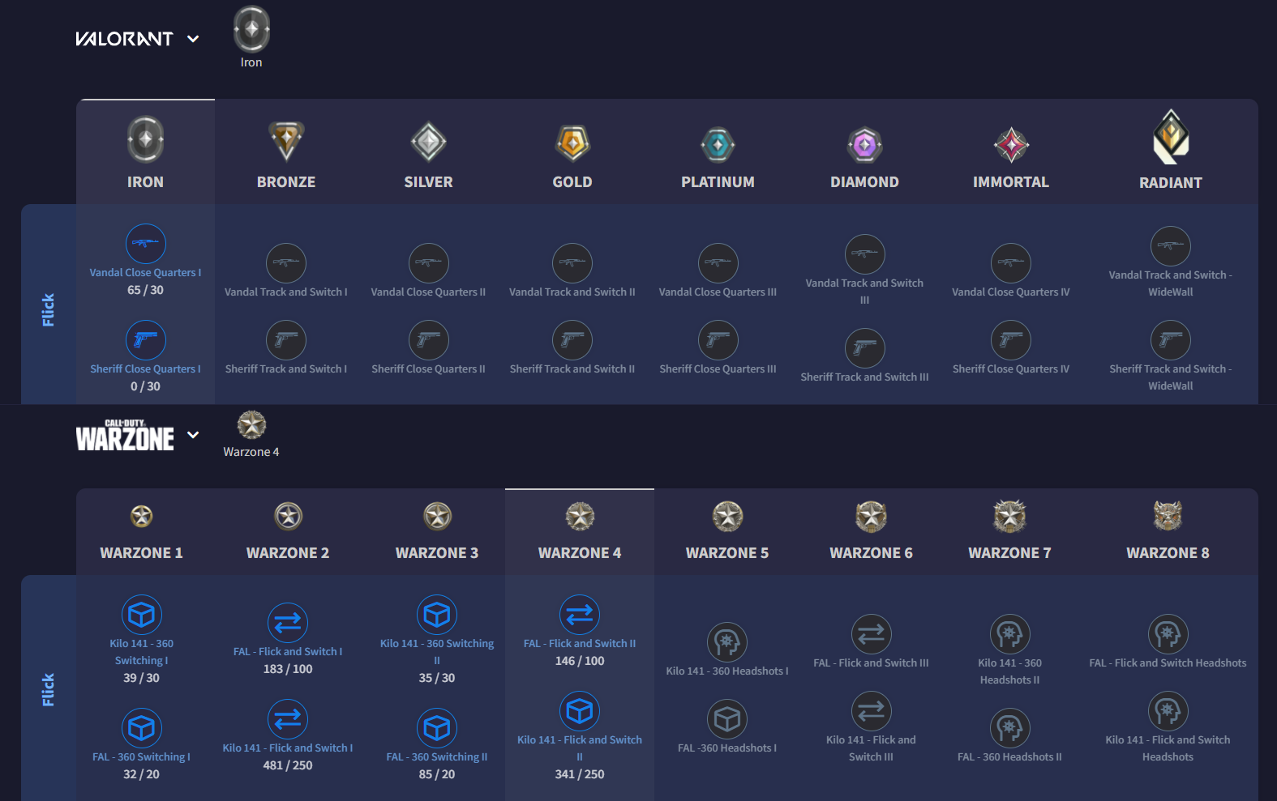Click the FAL - Flick and Switch I arrows icon
1277x801 pixels.
(x=288, y=623)
